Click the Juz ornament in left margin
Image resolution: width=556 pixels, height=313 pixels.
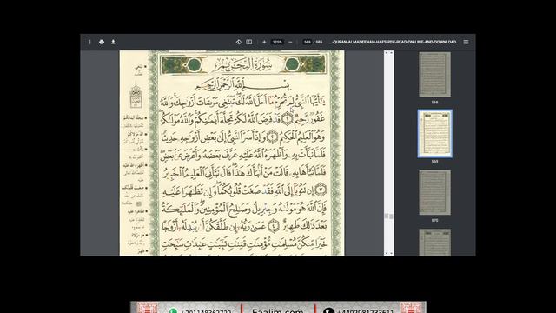[x=136, y=95]
